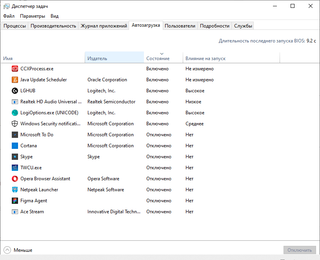Select the Skype icon in list

(x=15, y=157)
